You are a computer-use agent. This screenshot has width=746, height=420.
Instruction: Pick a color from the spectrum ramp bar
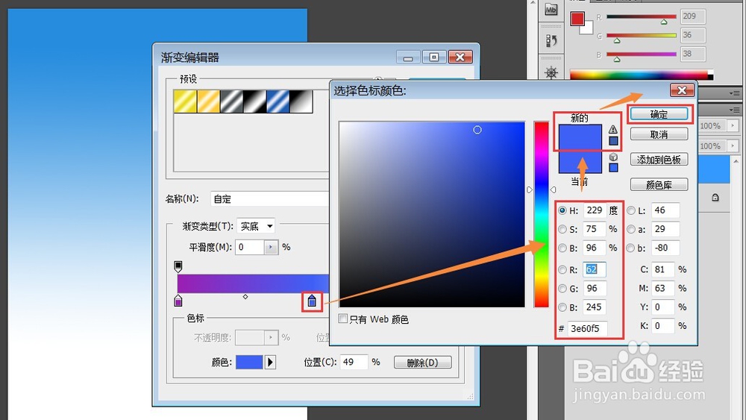tap(642, 75)
